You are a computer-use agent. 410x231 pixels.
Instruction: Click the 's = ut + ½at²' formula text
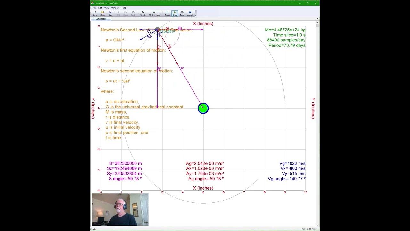(x=118, y=81)
